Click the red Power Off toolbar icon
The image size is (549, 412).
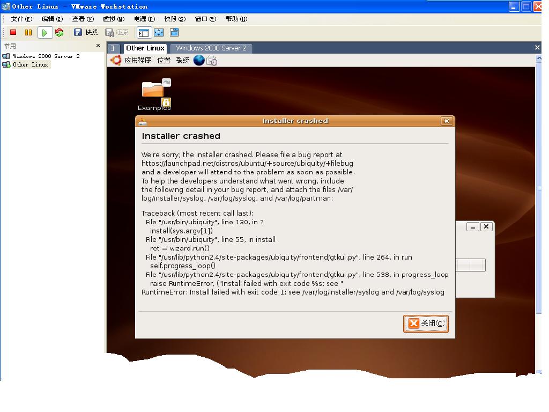(13, 33)
